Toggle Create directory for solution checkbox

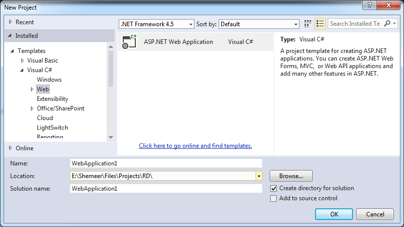tap(274, 188)
